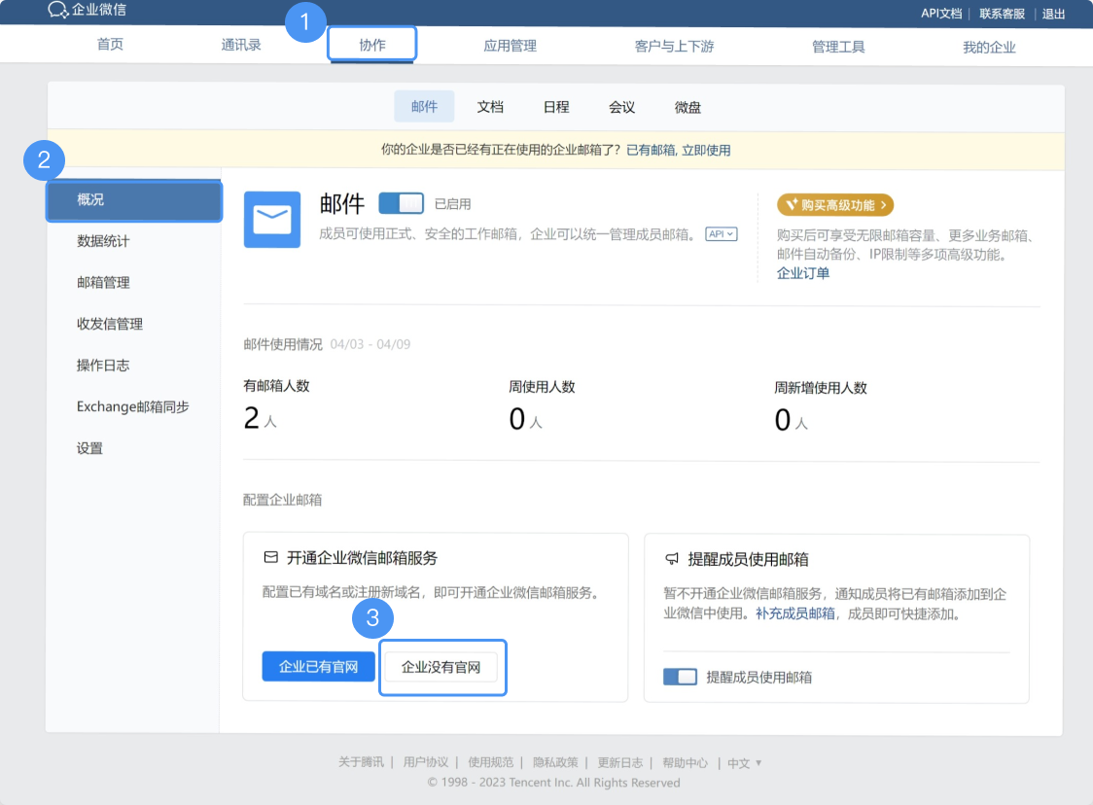This screenshot has width=1093, height=805.
Task: Click the 企业没有官网 button
Action: [441, 667]
